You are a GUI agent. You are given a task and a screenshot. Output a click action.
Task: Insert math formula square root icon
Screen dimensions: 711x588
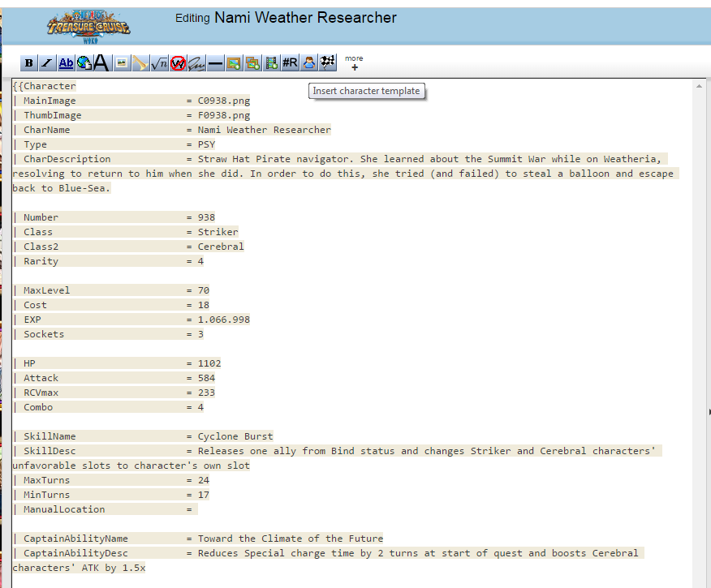click(x=159, y=63)
